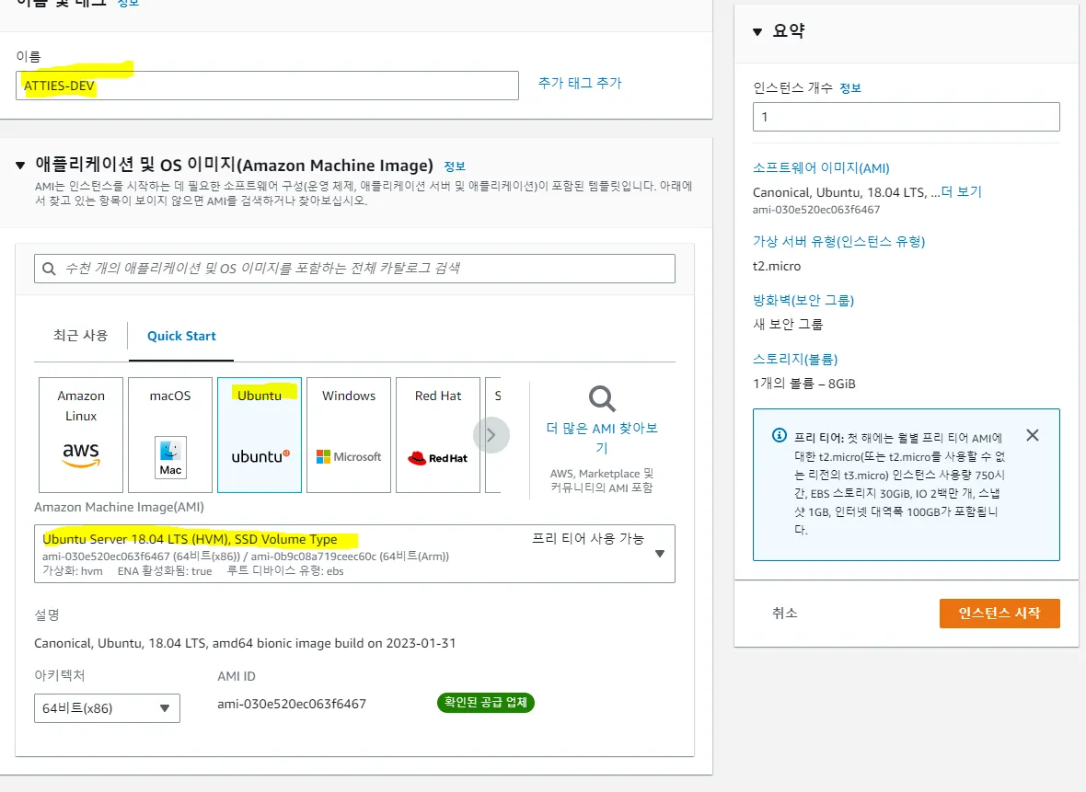Open the 소프트웨어 이미지(AMI) summary link
1086x792 pixels.
[x=822, y=168]
